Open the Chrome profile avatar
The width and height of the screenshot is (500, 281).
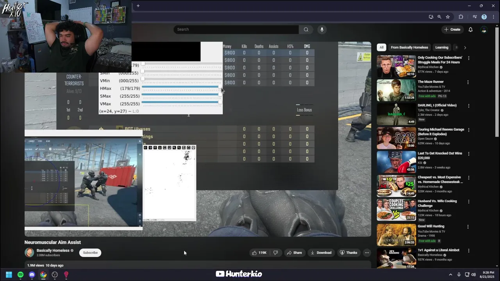click(x=484, y=17)
